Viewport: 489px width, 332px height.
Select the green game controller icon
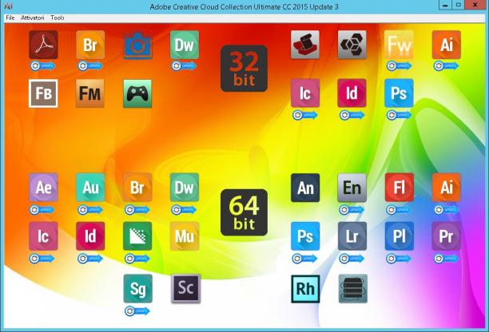137,93
